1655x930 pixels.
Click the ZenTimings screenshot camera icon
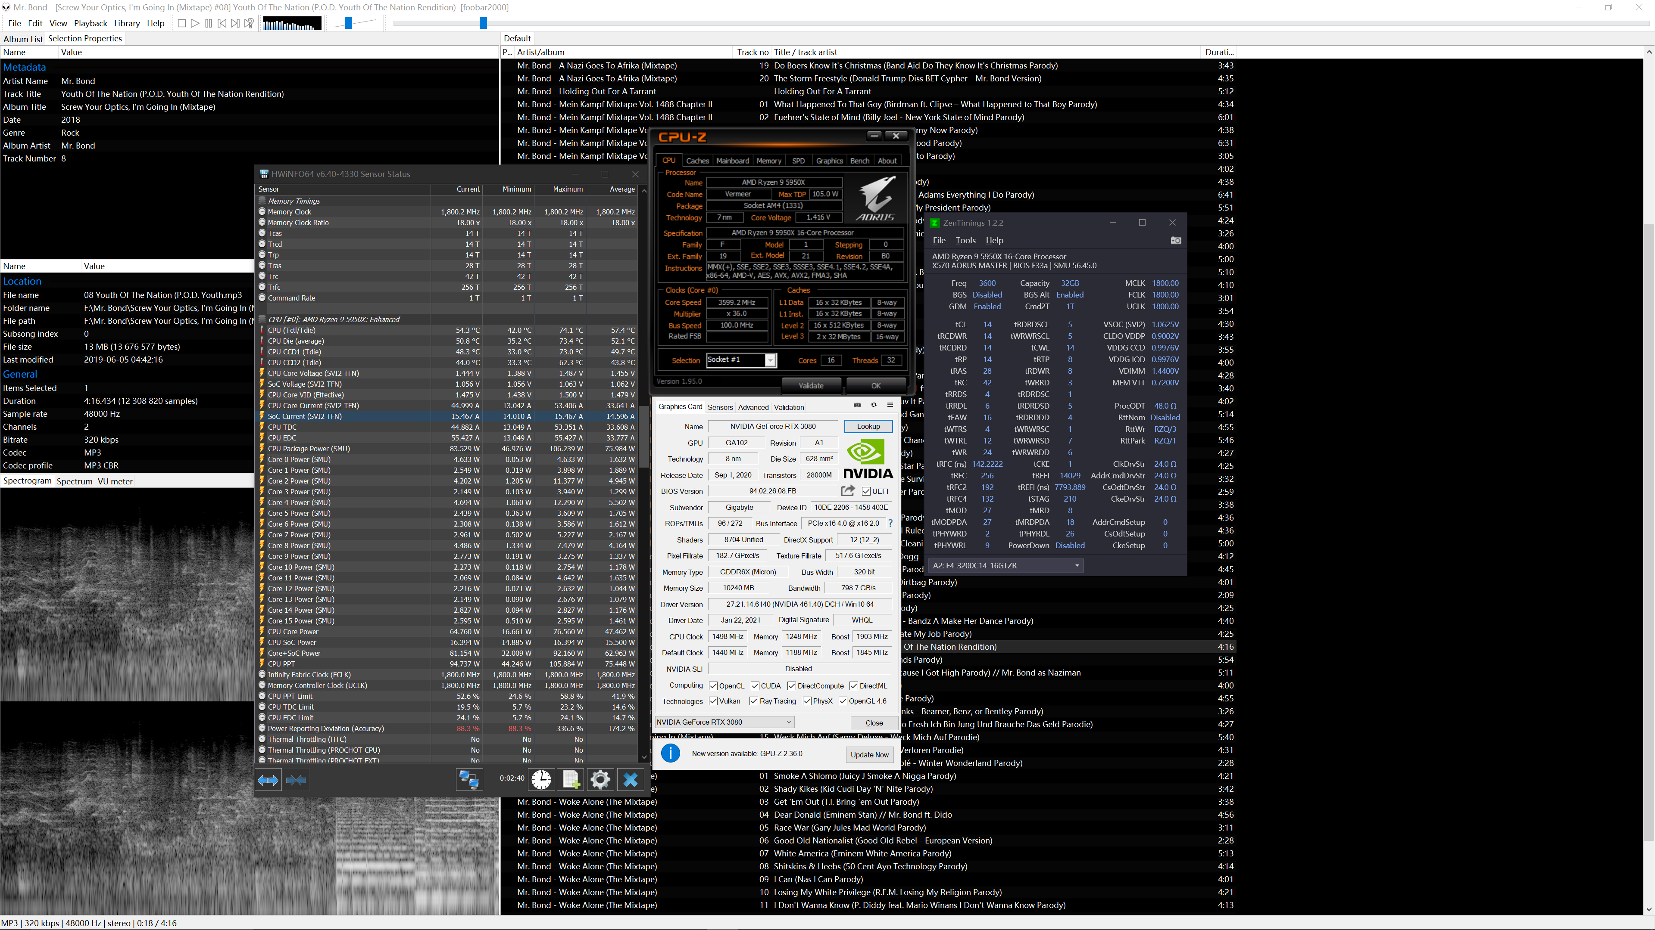1176,241
